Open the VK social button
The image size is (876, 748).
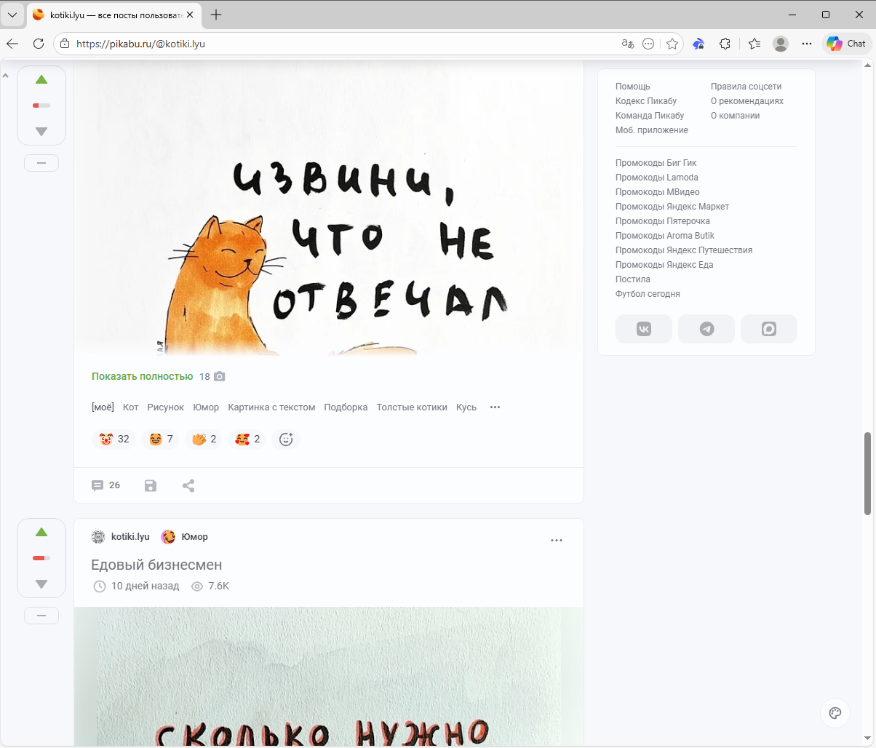click(x=644, y=329)
